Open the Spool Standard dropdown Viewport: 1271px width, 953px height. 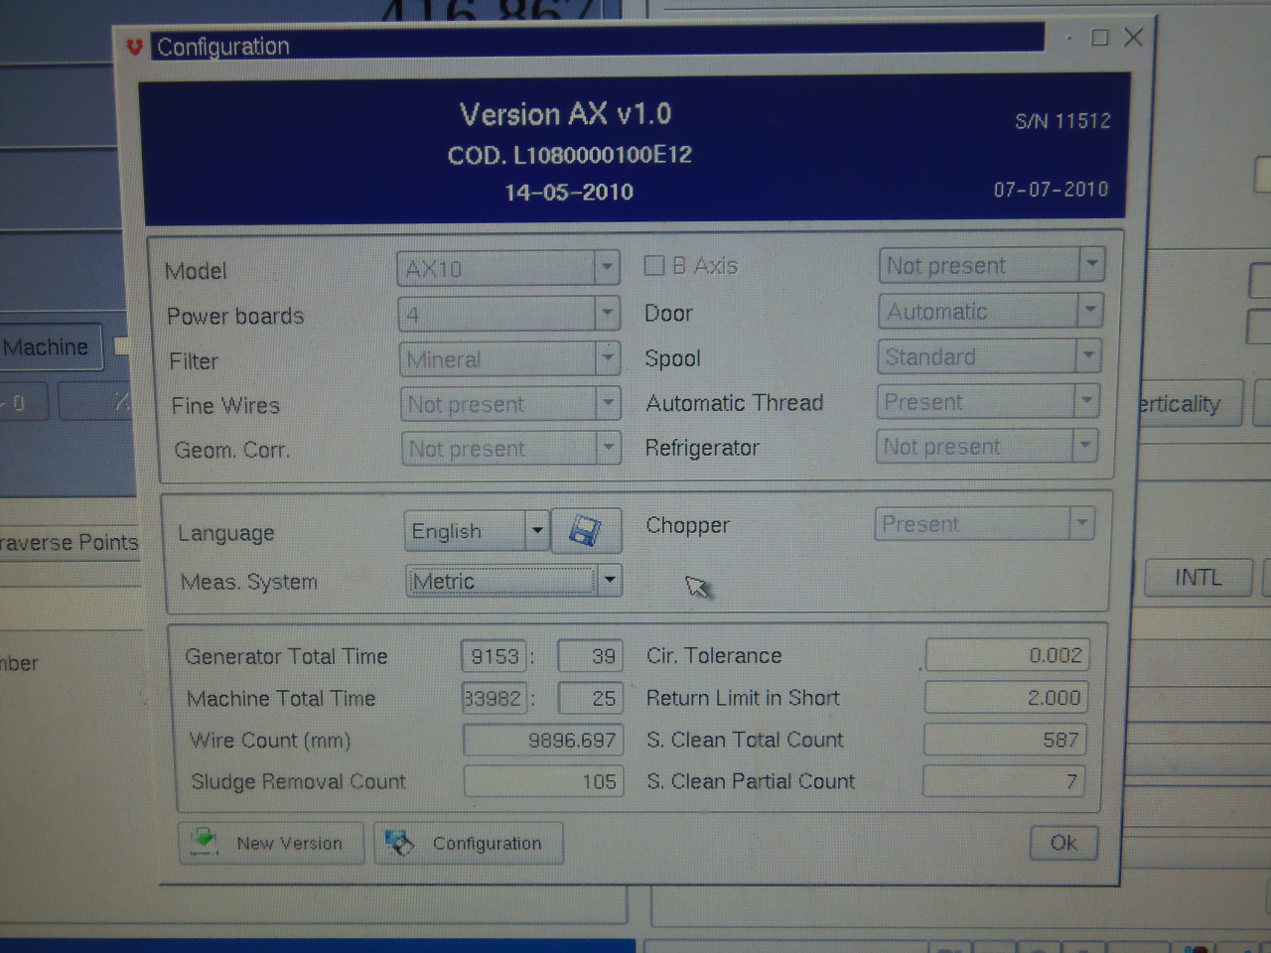point(989,355)
